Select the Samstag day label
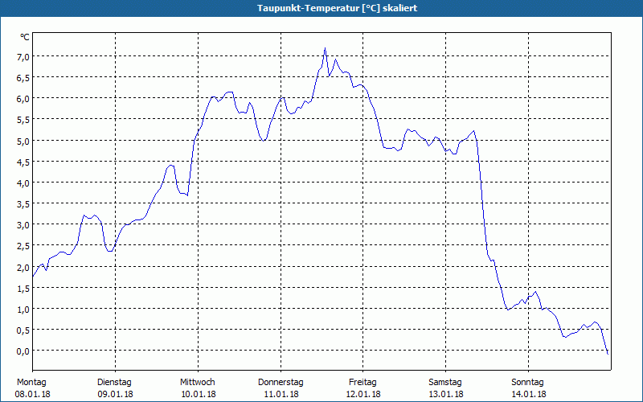 (x=445, y=383)
